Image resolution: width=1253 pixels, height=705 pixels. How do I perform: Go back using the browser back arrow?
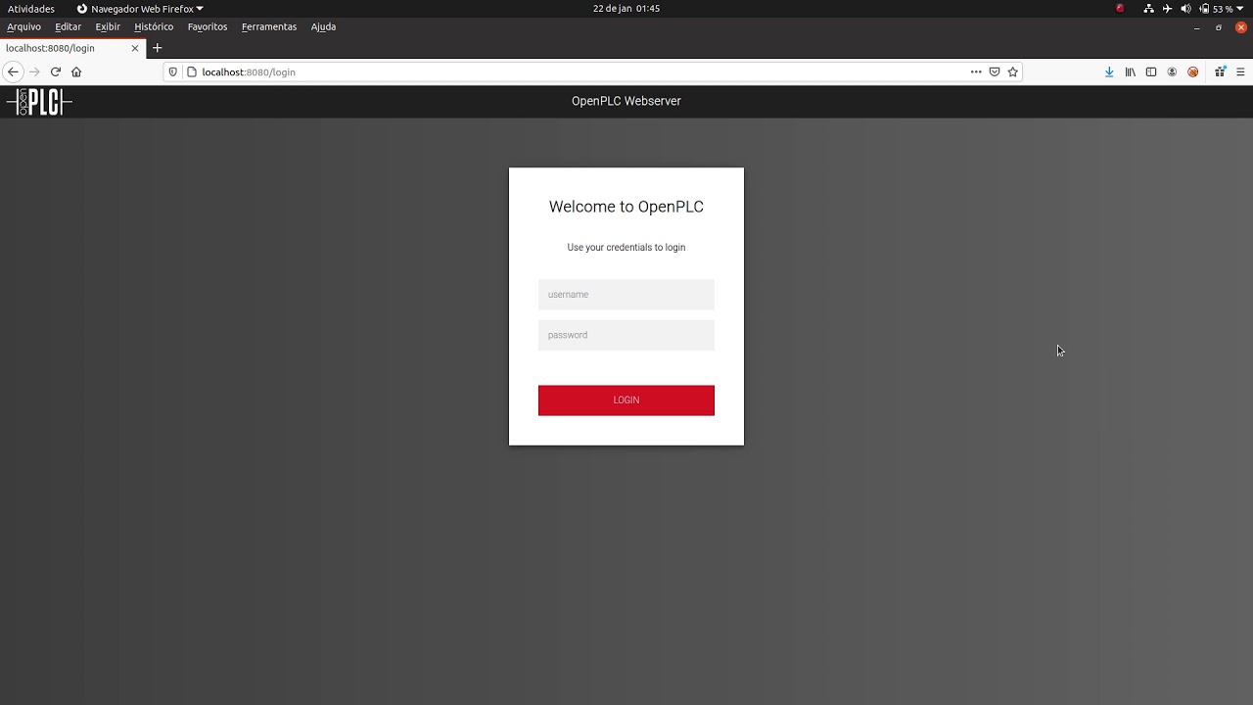tap(13, 71)
